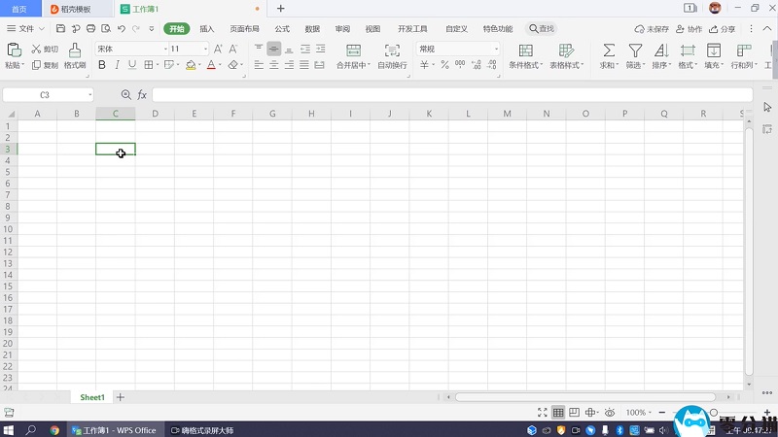The height and width of the screenshot is (437, 778).
Task: Click the Save icon in quick access toolbar
Action: pyautogui.click(x=60, y=29)
